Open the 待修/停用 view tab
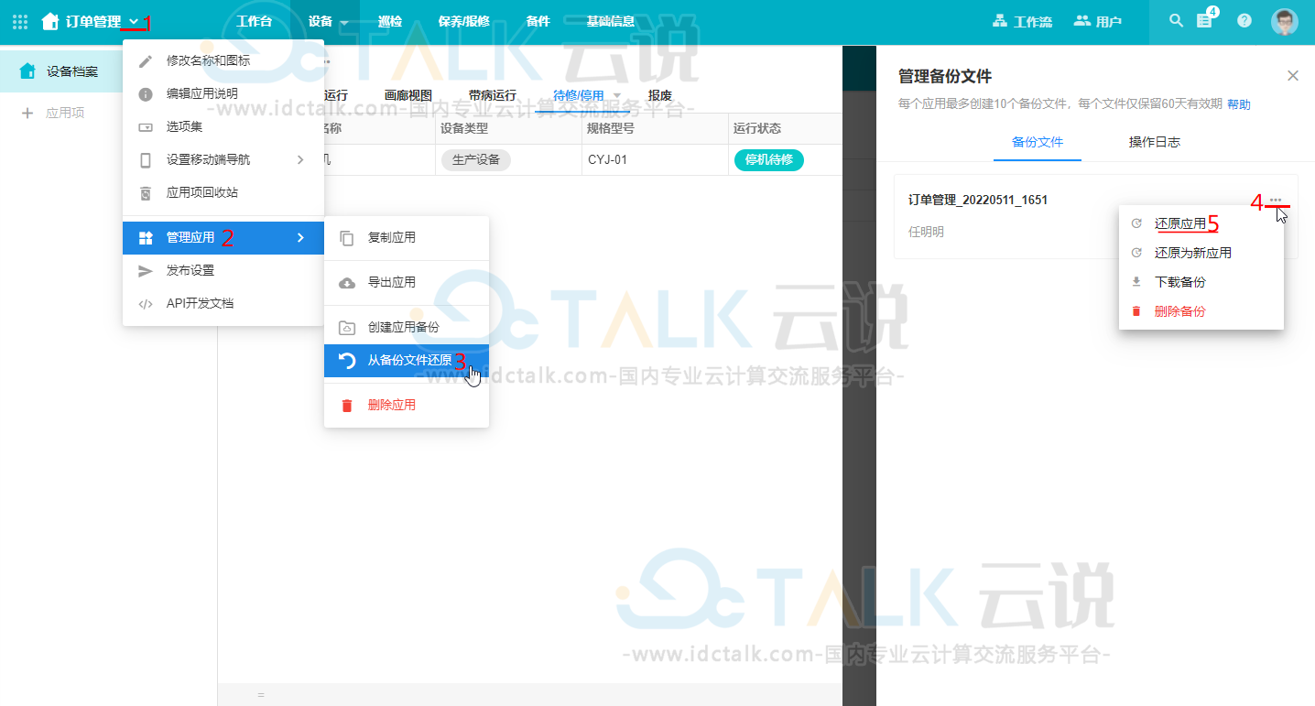This screenshot has height=706, width=1315. [x=579, y=95]
